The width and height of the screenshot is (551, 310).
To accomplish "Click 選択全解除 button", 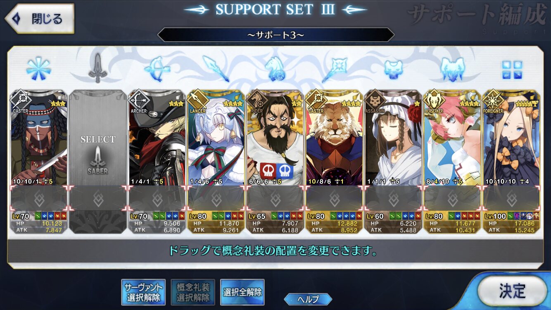I will (x=242, y=292).
